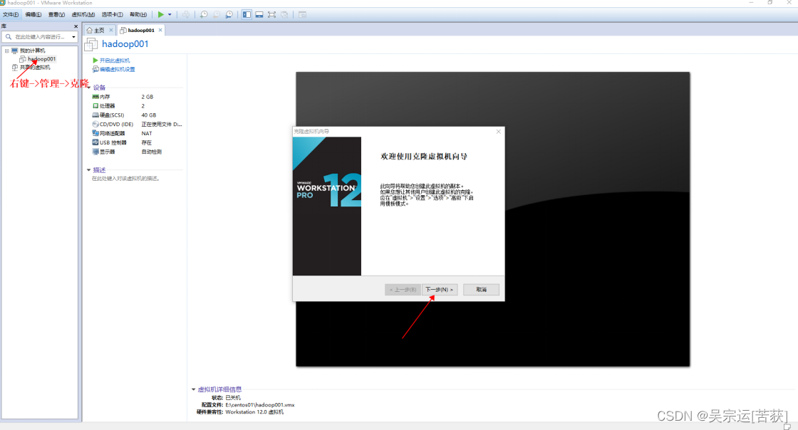The height and width of the screenshot is (430, 798).
Task: Toggle the thumbnail bar view icon
Action: point(259,15)
